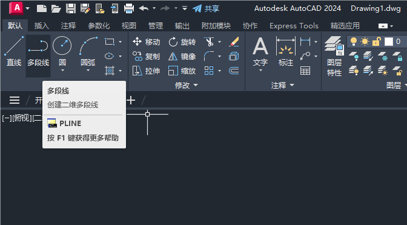Activate the Mirror (镜像) command
This screenshot has width=407, height=225.
(182, 56)
